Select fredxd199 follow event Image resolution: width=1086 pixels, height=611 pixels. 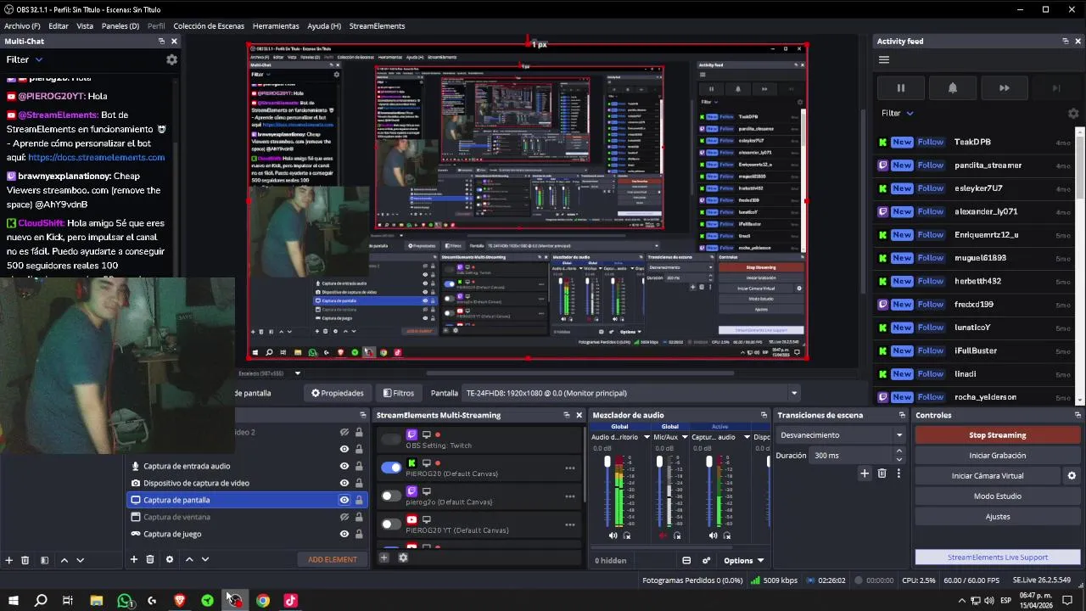coord(976,304)
